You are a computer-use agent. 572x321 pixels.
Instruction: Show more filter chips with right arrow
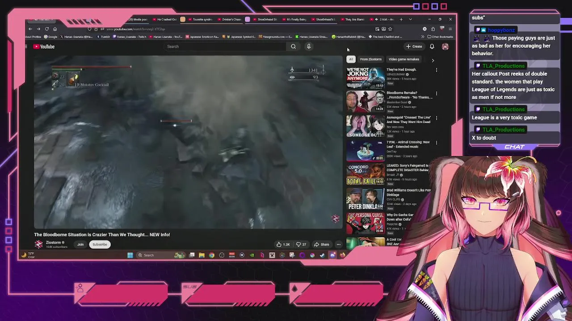point(433,60)
